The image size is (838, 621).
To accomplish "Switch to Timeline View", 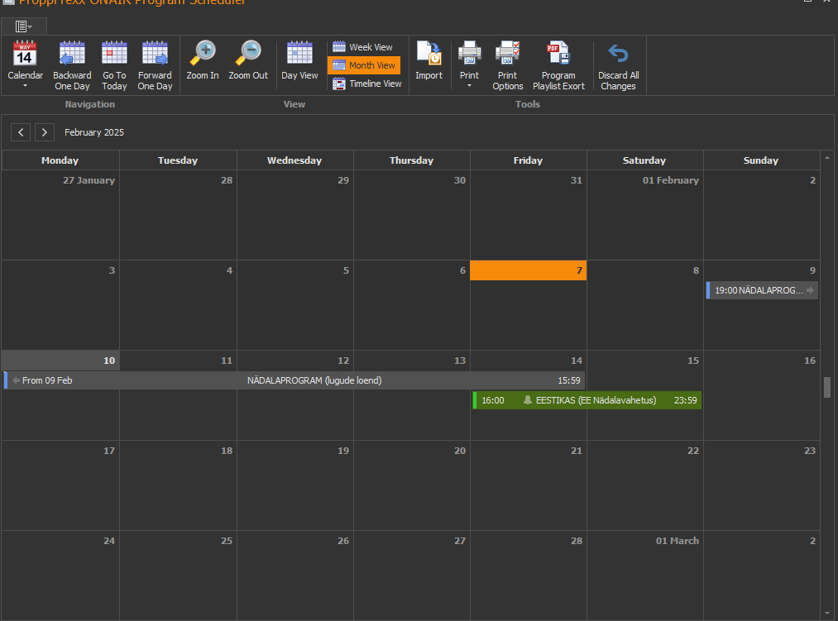I will click(x=366, y=84).
